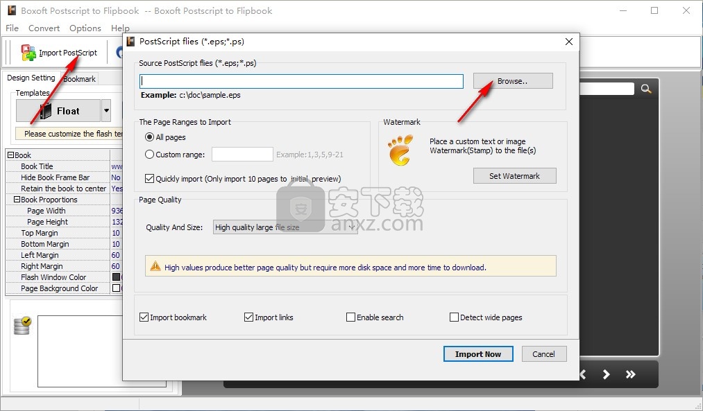Click the Custom range text field
The image size is (703, 411).
(x=243, y=155)
